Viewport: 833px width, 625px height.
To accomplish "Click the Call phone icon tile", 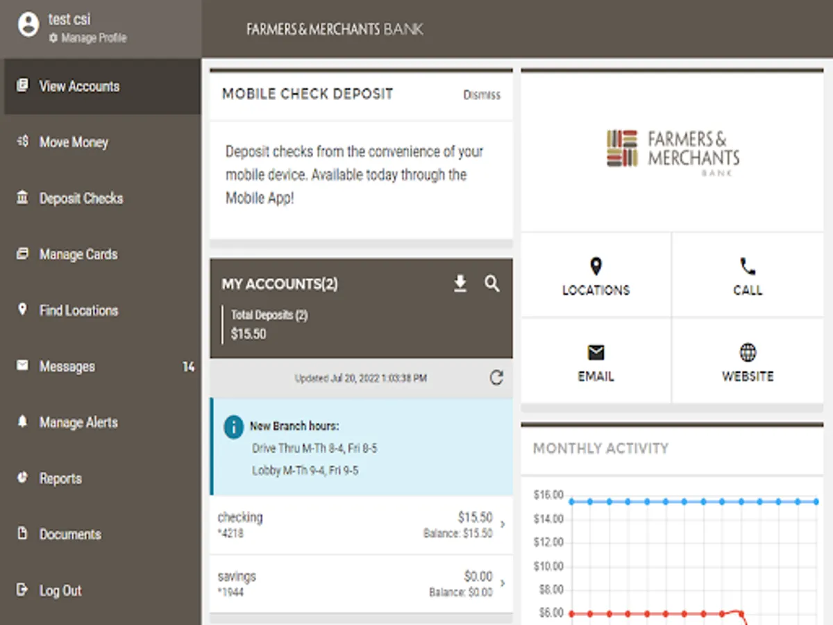I will tap(748, 266).
